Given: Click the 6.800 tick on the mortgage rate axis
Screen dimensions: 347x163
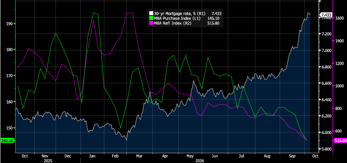Looking at the screenshot, I should pyautogui.click(x=326, y=67).
